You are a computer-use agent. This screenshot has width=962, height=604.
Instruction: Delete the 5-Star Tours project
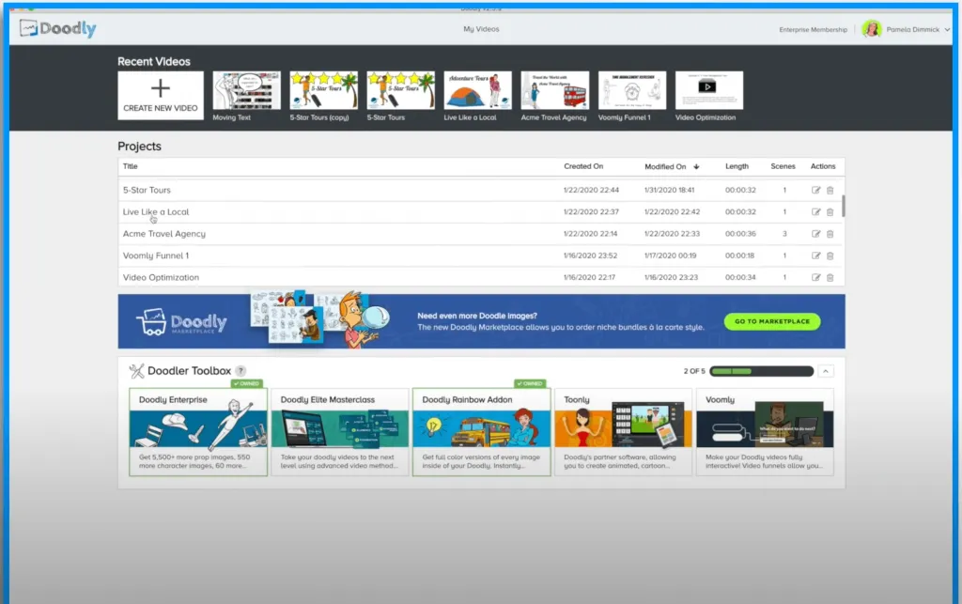pyautogui.click(x=830, y=190)
